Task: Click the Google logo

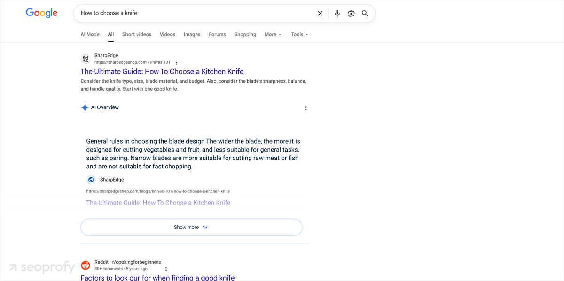Action: [x=41, y=13]
